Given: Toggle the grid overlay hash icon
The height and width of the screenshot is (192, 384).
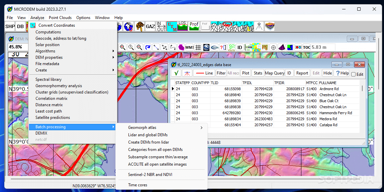Looking at the screenshot, I should click(198, 47).
